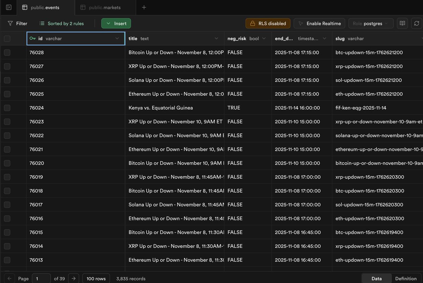Screen dimensions: 423x283
Task: Click the Insert button
Action: click(116, 24)
